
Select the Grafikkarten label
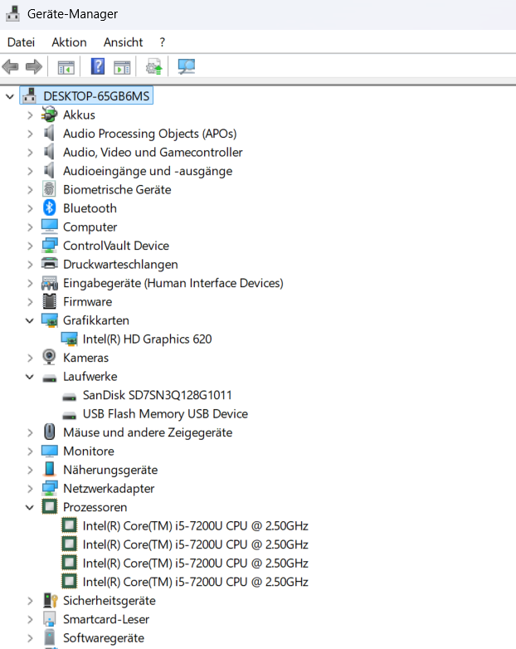click(96, 320)
